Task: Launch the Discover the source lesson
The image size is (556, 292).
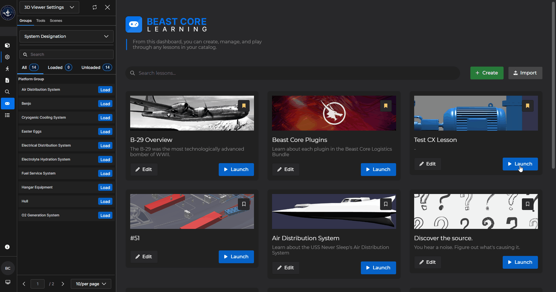Action: pos(520,262)
